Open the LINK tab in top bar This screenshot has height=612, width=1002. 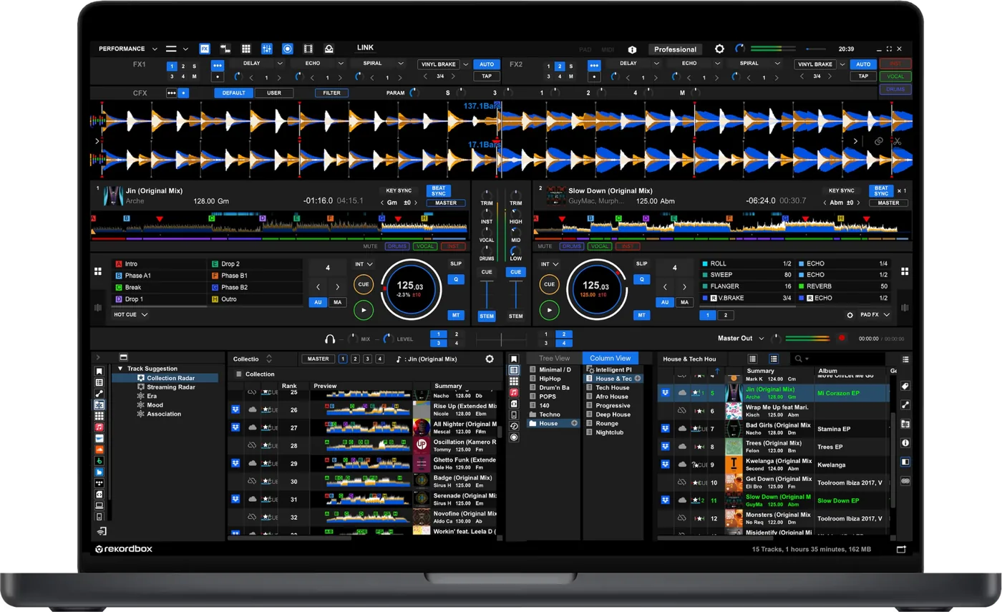(x=365, y=48)
